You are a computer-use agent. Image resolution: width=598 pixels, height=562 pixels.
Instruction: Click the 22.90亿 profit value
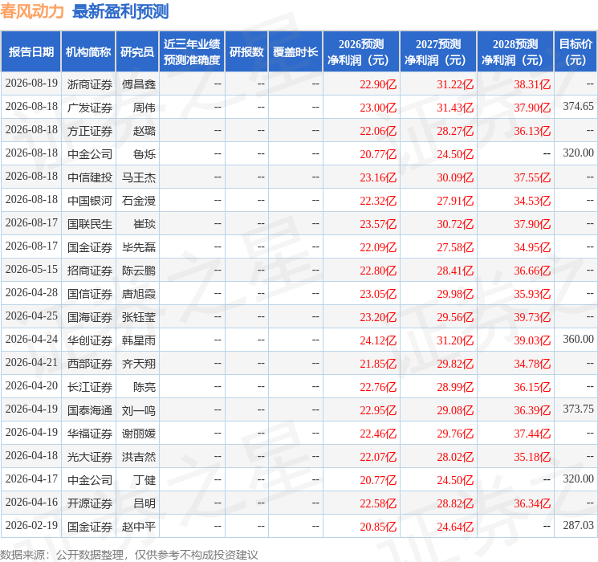[x=378, y=84]
